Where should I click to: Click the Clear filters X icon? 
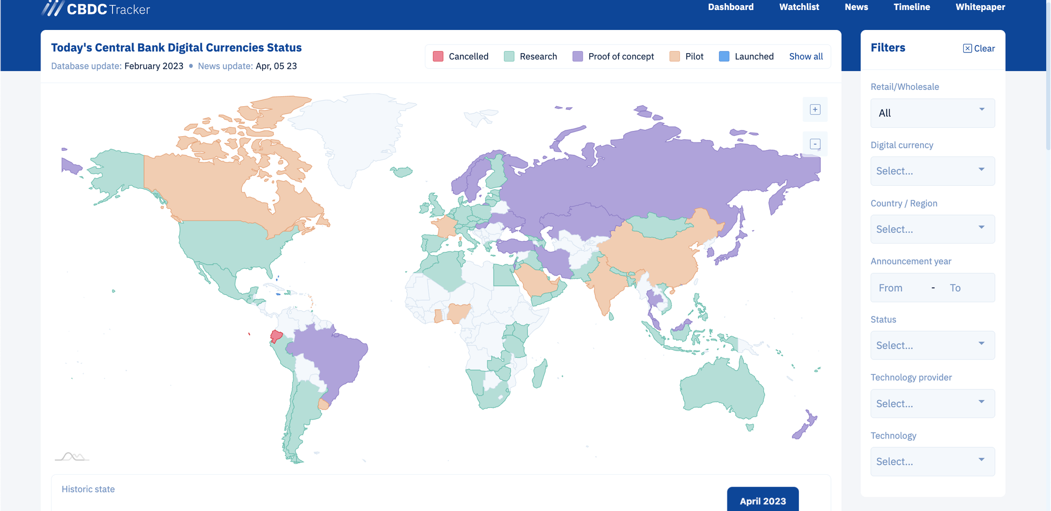pos(967,48)
